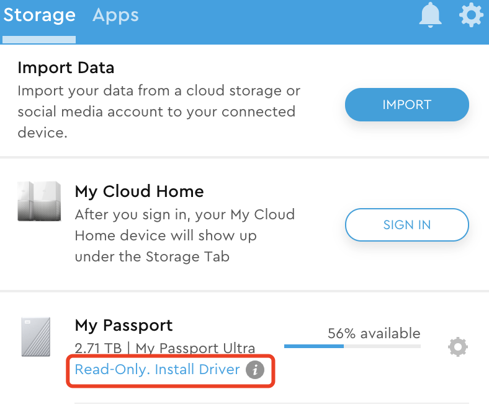Click the Import Data heading

pos(66,68)
